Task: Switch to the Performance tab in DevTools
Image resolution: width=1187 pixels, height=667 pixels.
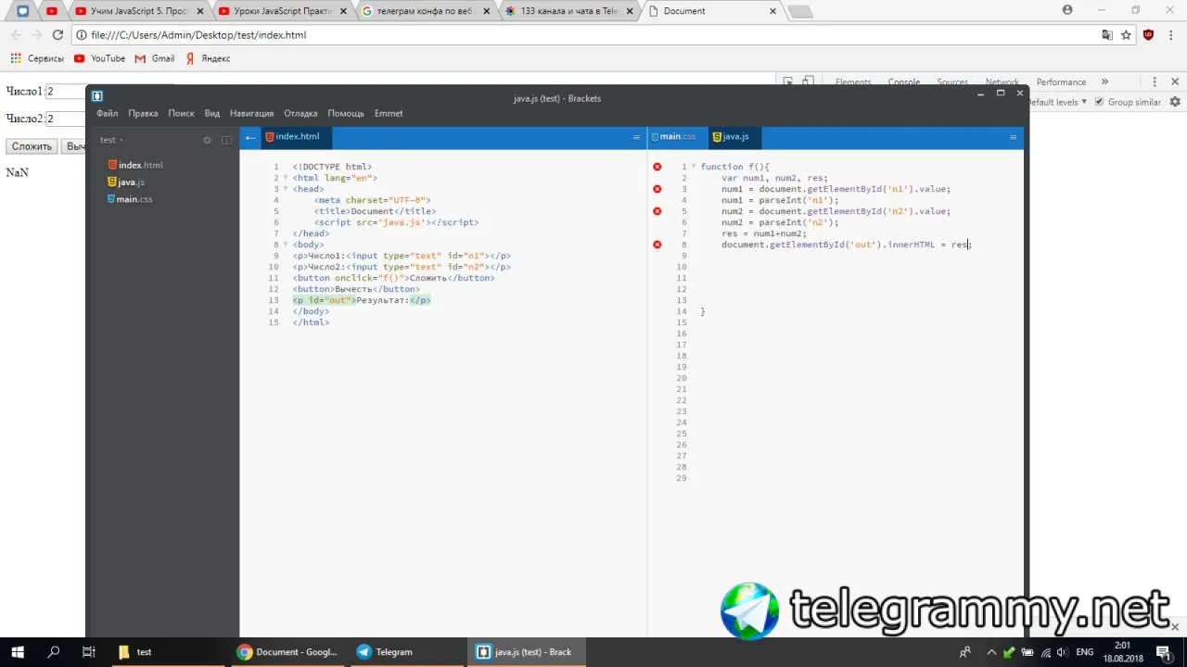Action: click(x=1061, y=82)
